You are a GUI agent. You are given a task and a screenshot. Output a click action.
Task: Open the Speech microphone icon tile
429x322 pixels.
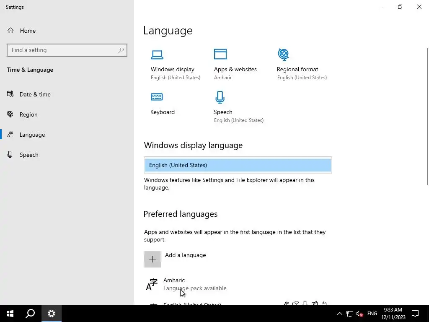tap(220, 97)
